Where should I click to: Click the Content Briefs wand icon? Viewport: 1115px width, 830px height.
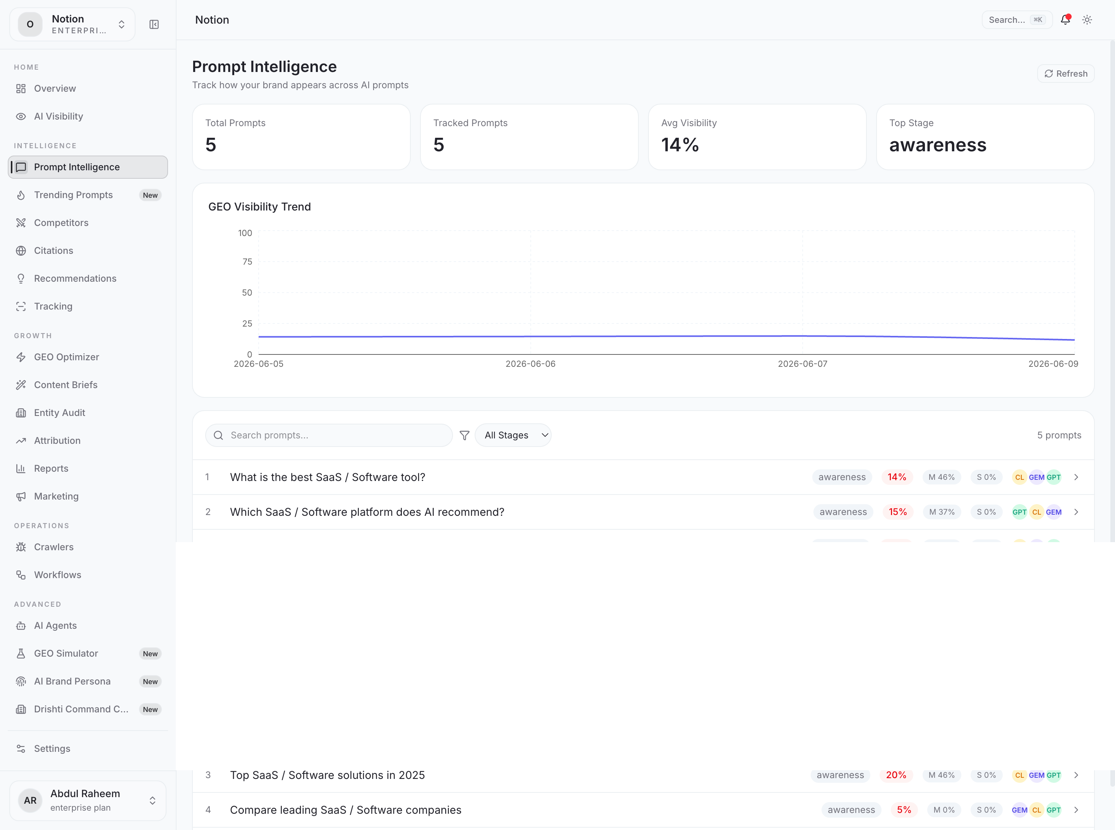21,385
